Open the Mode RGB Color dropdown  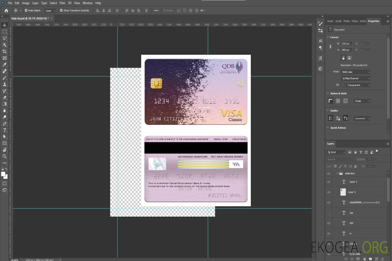[x=355, y=72]
